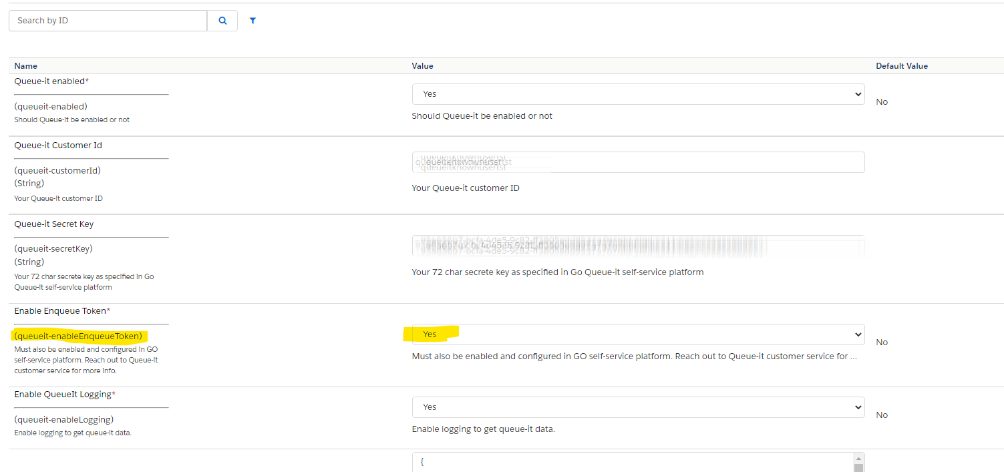Click 'Your Queue-it customer ID' under value field
This screenshot has width=1004, height=472.
pyautogui.click(x=466, y=188)
